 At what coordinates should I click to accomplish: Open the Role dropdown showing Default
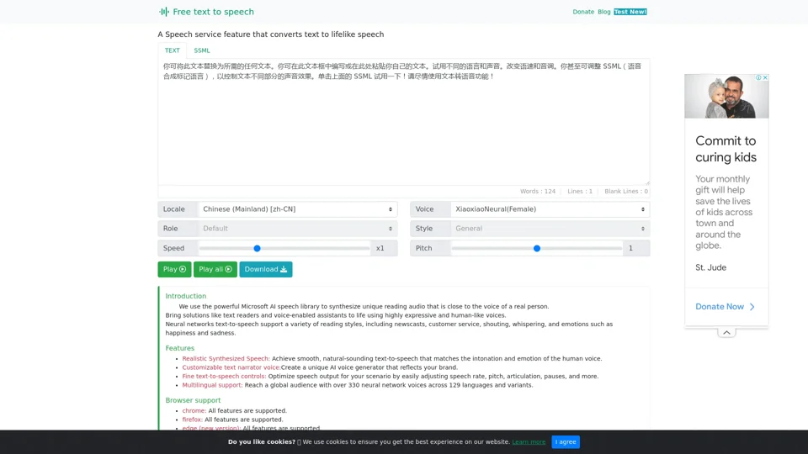[x=297, y=229]
